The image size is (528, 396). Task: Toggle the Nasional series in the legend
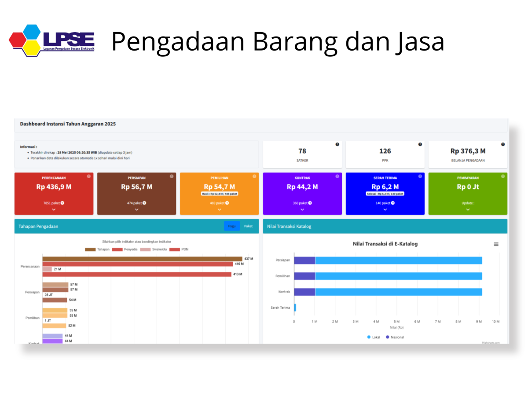pos(395,337)
